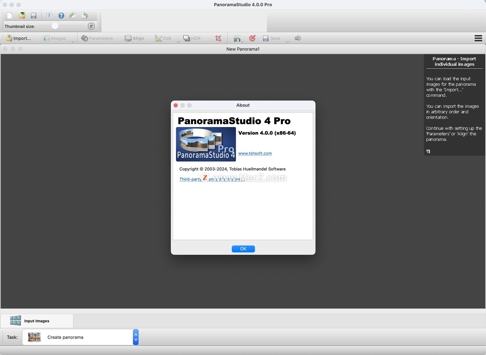Click the undo green arrow icon

[x=85, y=16]
